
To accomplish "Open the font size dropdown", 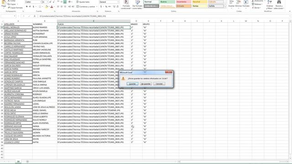I will click(47, 2).
